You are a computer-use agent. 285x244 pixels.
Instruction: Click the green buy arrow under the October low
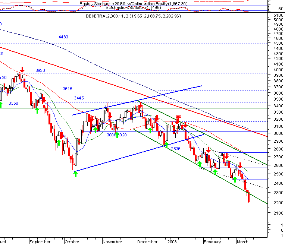[x=75, y=174]
